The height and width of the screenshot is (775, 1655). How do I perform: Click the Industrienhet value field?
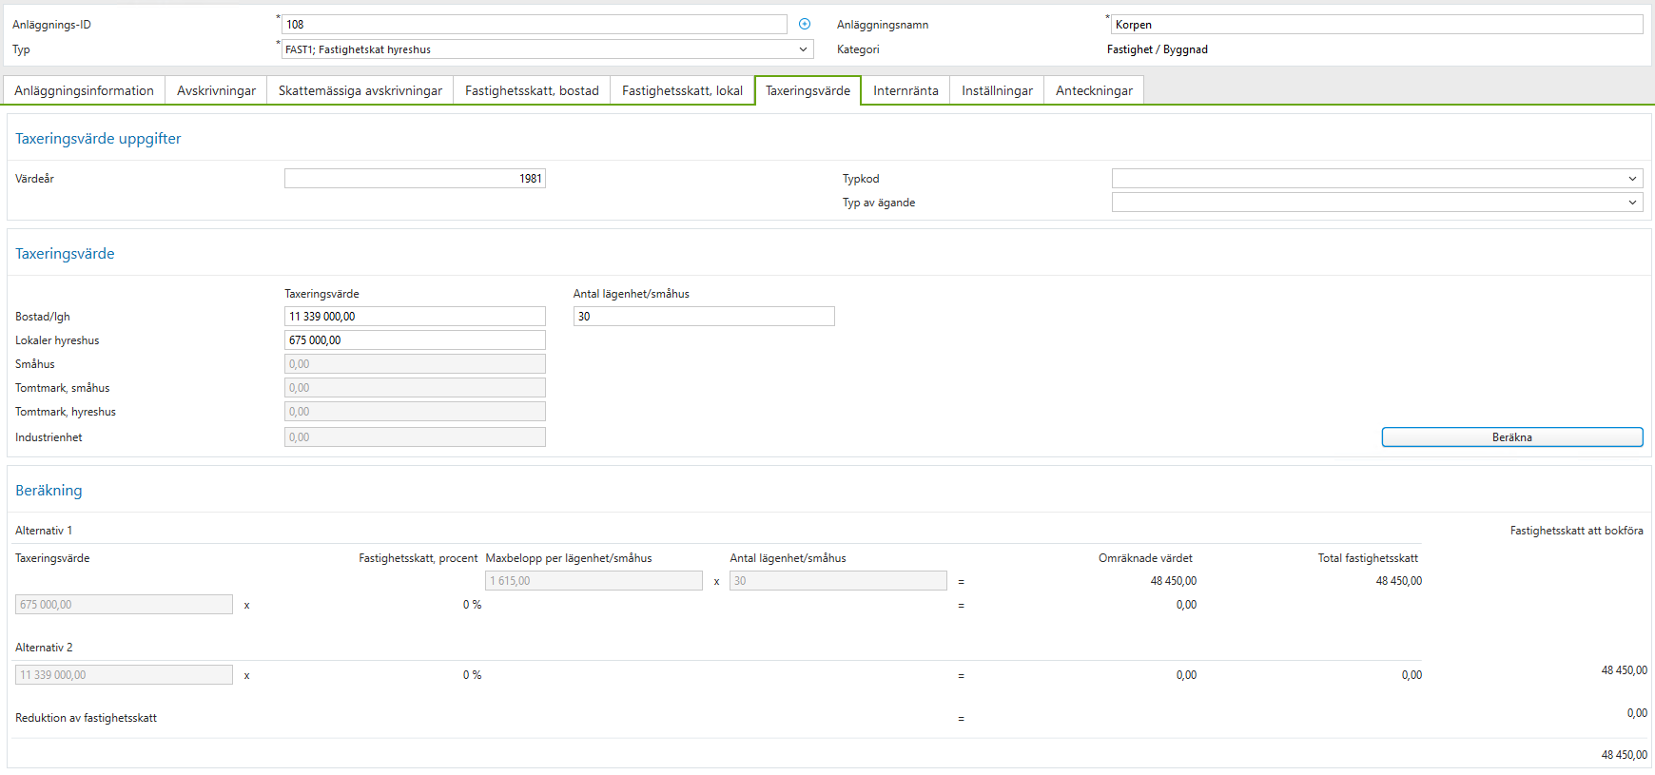415,437
